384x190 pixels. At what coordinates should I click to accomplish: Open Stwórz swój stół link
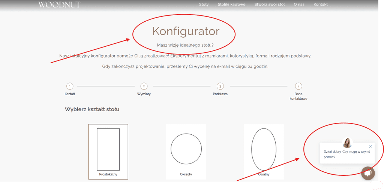(269, 4)
